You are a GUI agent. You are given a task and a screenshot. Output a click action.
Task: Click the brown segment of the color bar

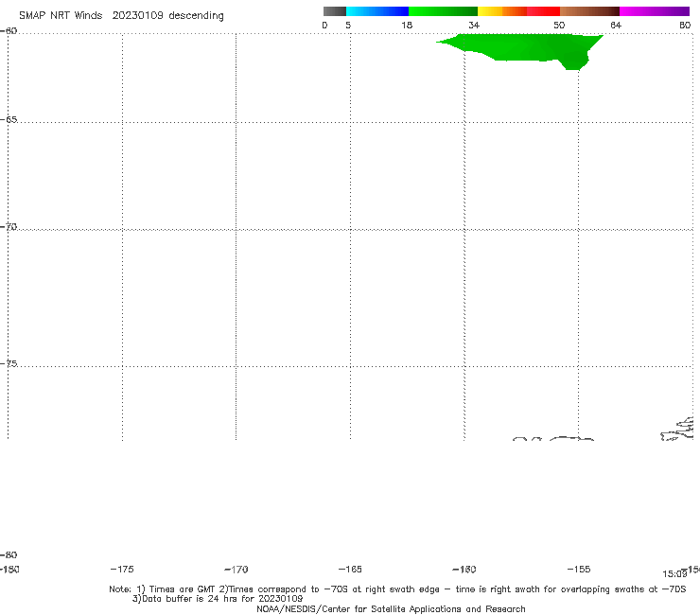click(589, 11)
